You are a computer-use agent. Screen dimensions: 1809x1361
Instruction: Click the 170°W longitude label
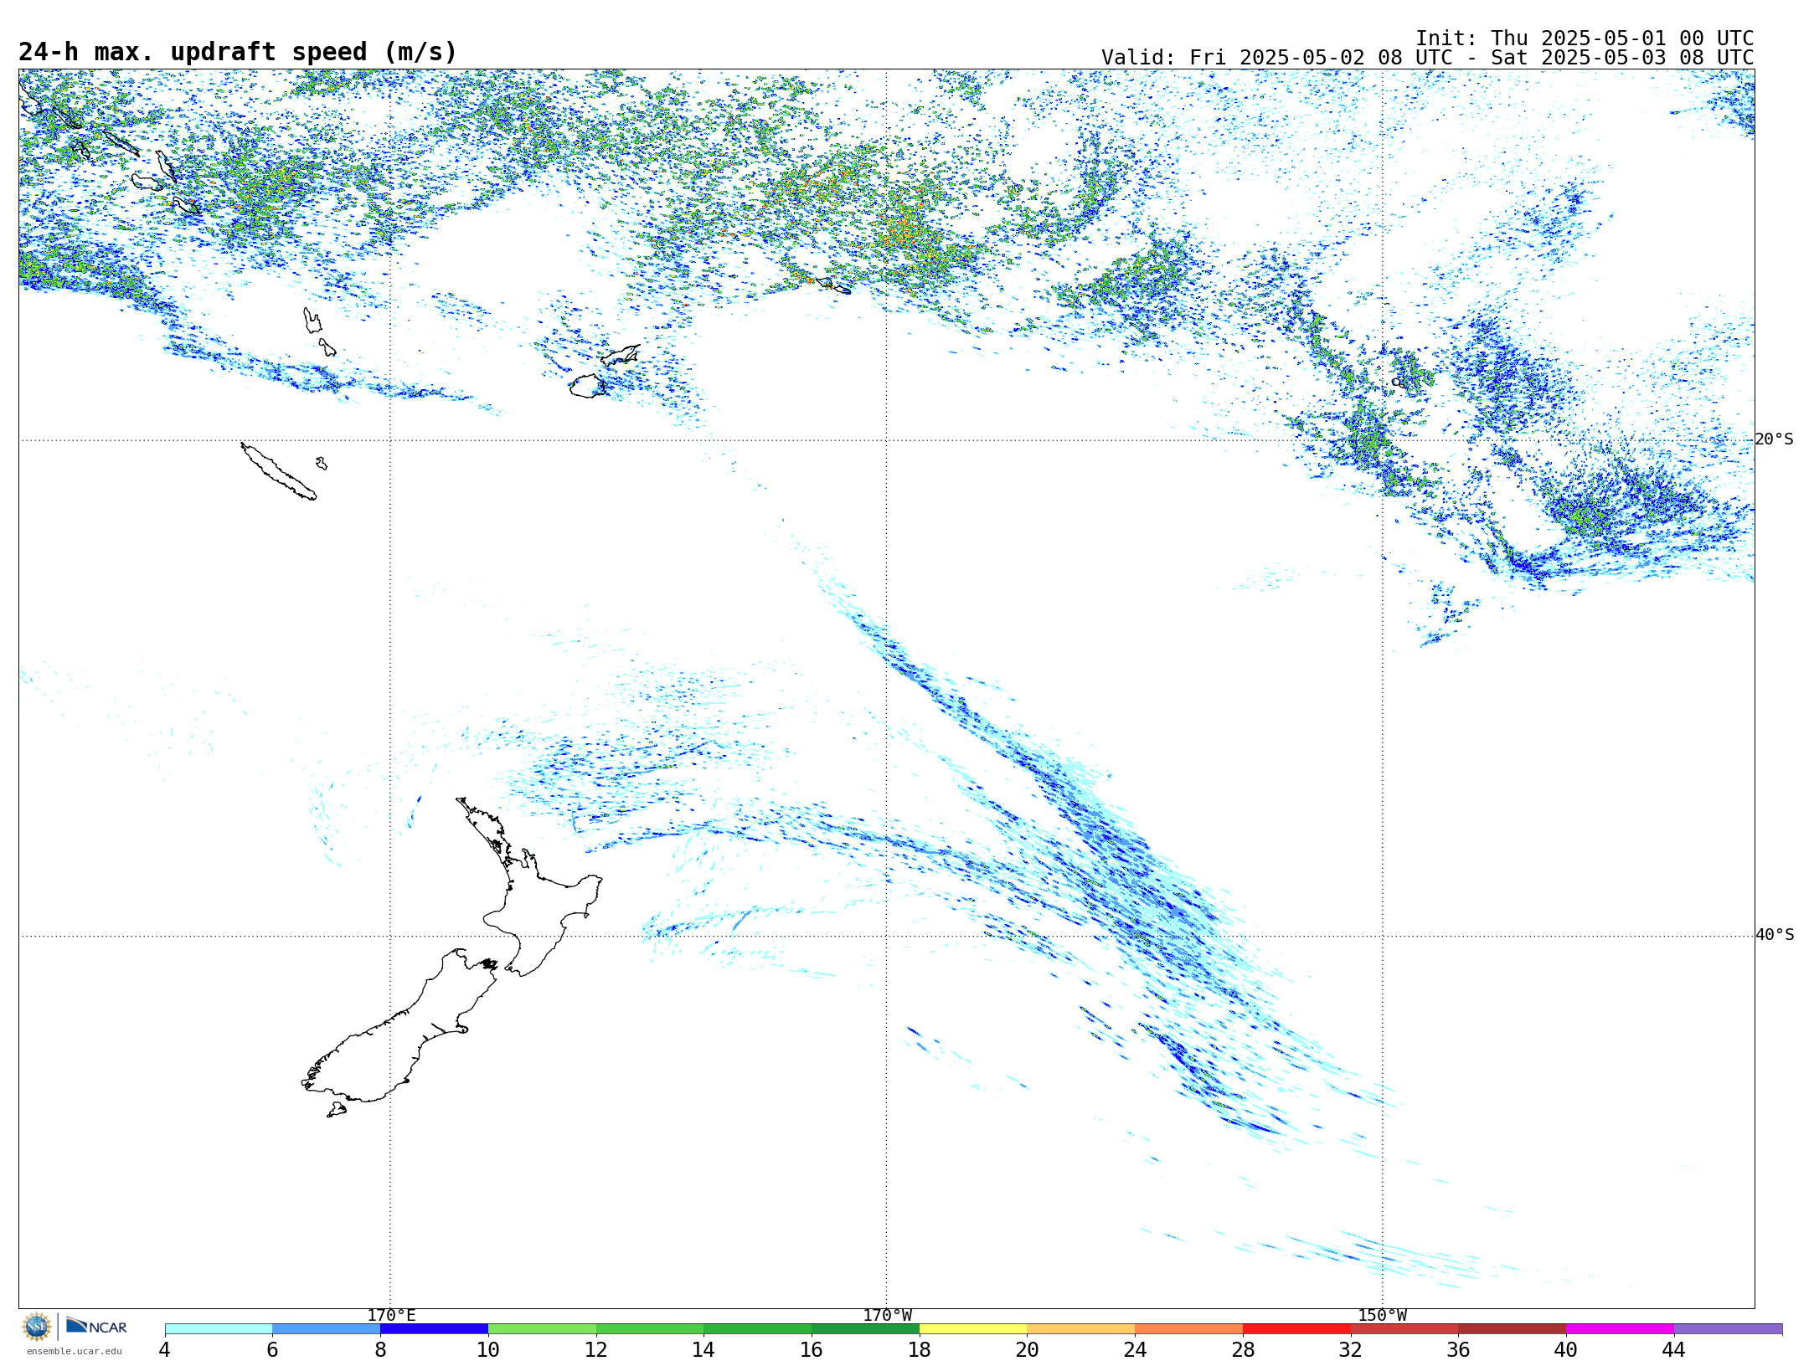887,1315
